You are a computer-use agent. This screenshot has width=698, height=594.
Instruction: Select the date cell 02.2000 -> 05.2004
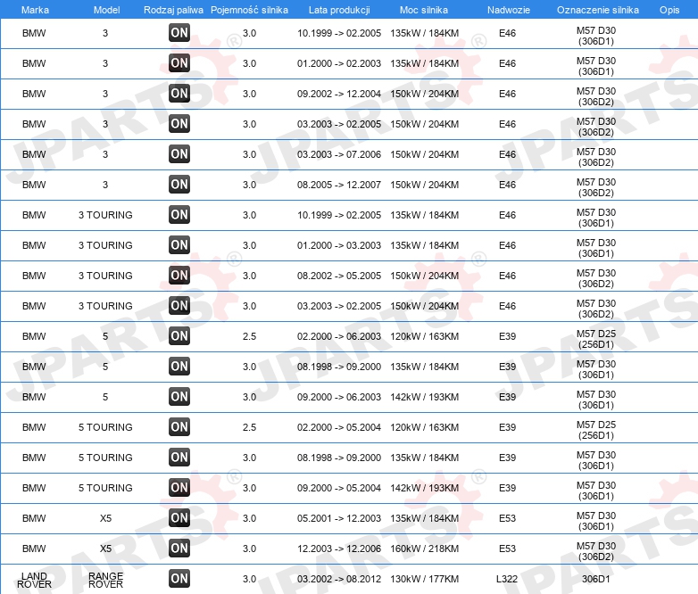click(339, 427)
